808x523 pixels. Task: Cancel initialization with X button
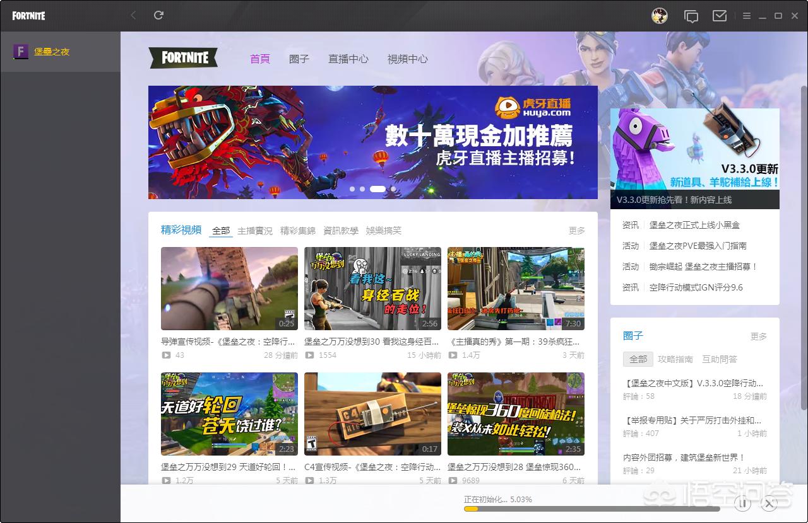click(768, 503)
